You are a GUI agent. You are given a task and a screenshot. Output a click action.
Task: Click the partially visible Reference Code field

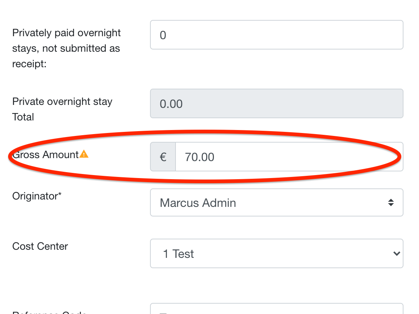coord(277,309)
